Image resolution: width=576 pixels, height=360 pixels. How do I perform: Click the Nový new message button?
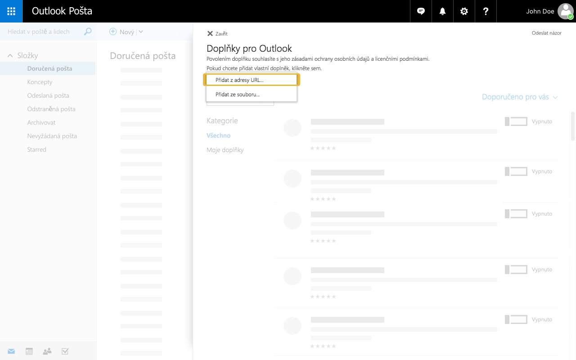(x=123, y=32)
